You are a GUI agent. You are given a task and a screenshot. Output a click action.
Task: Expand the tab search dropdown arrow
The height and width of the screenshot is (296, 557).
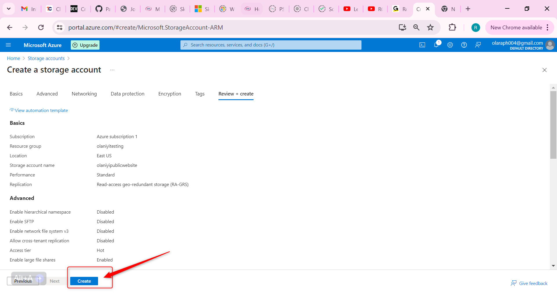(9, 9)
